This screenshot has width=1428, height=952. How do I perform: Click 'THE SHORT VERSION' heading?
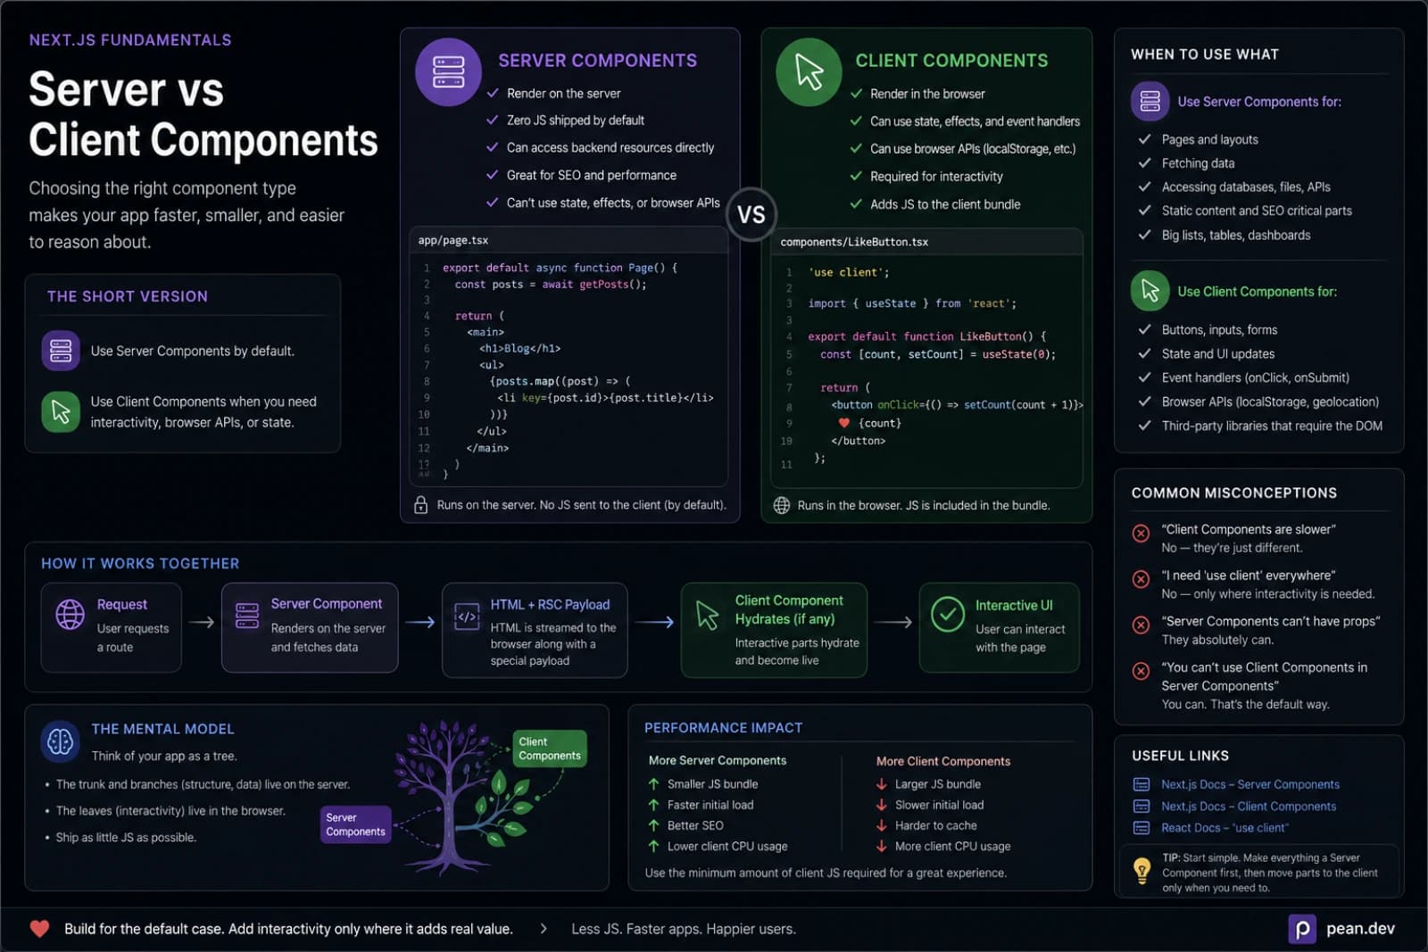(x=128, y=296)
